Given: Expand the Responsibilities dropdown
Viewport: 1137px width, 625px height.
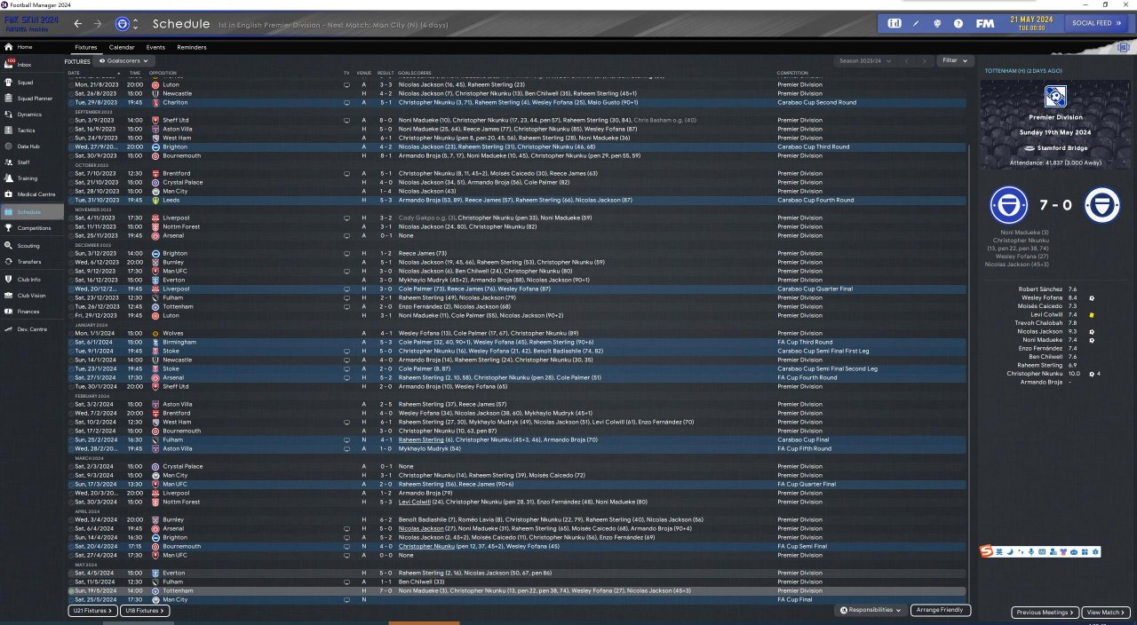Looking at the screenshot, I should [870, 611].
